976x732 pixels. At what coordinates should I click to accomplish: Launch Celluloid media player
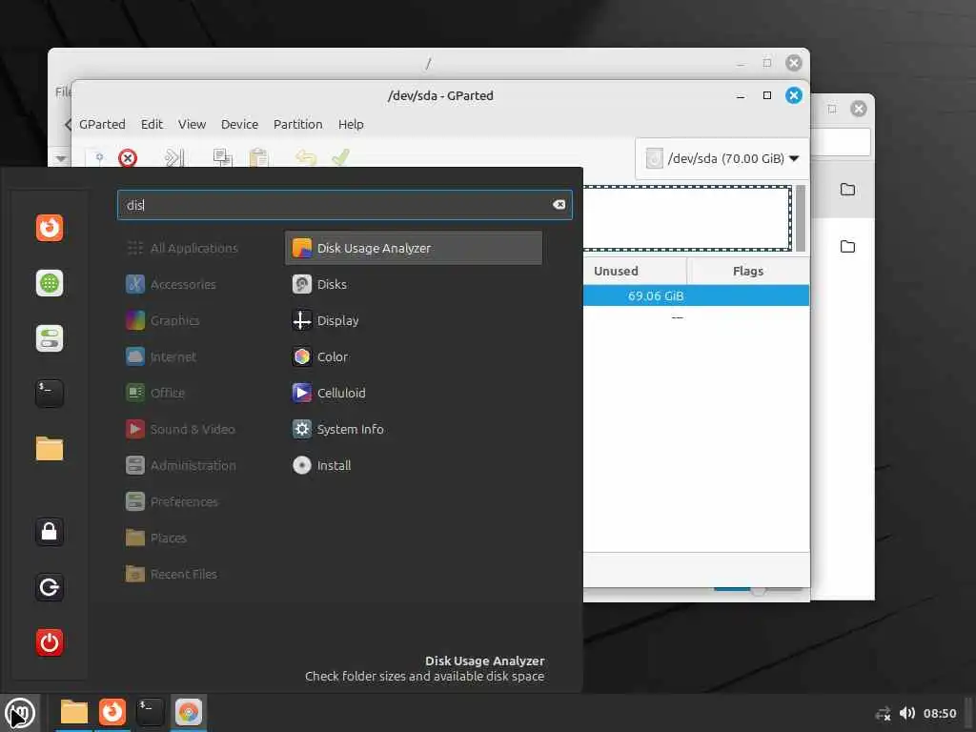(414, 393)
